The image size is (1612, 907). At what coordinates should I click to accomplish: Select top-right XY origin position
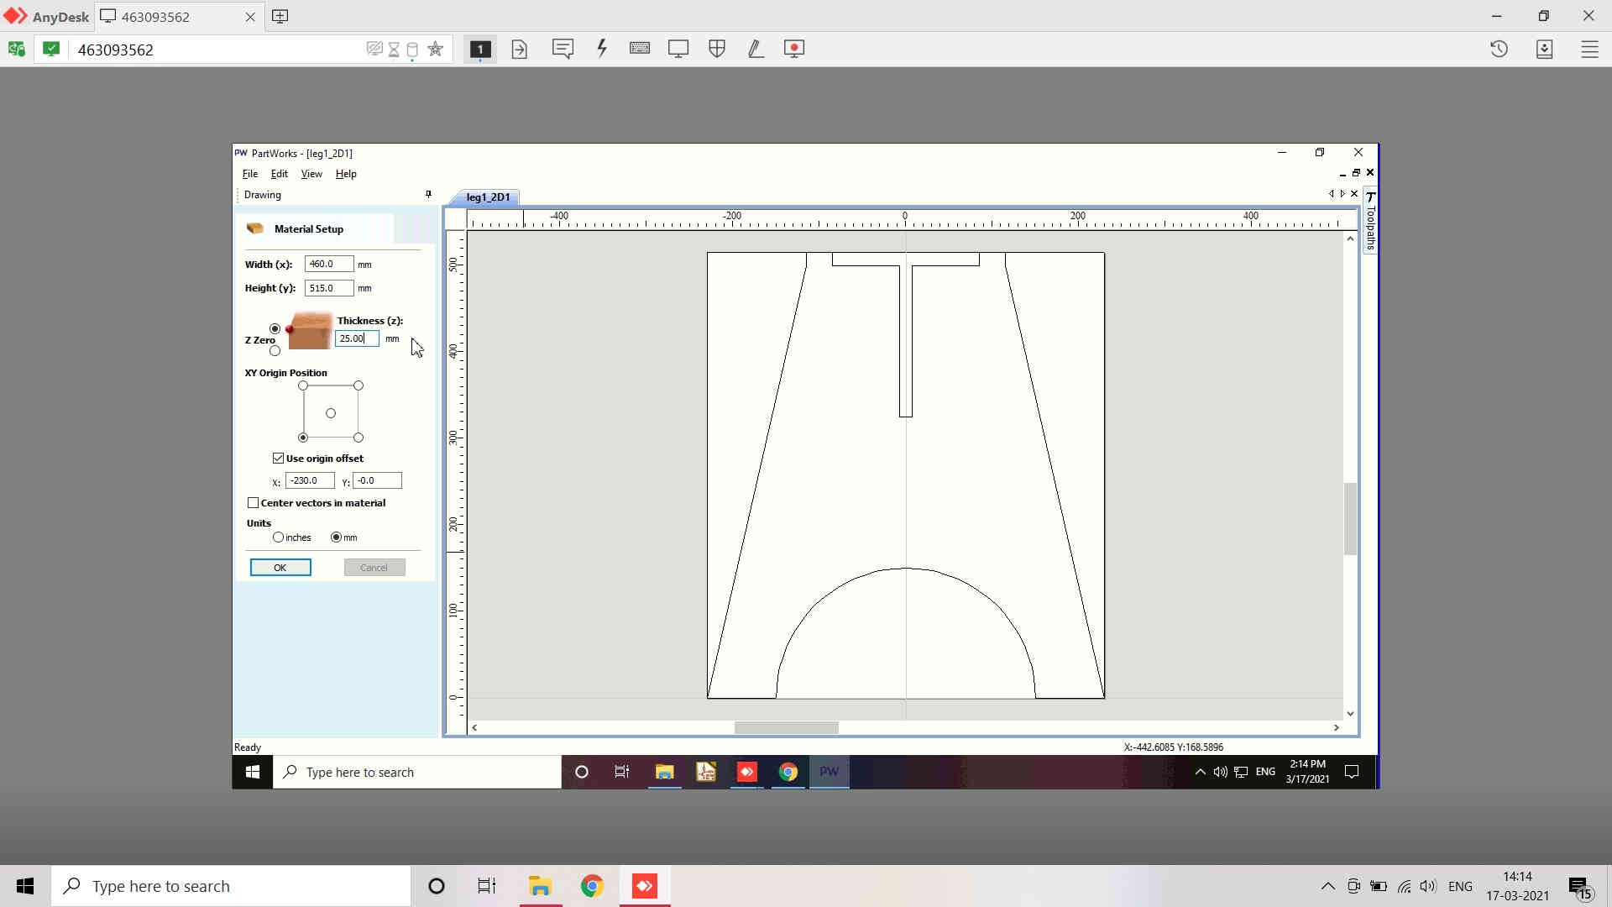click(x=359, y=385)
